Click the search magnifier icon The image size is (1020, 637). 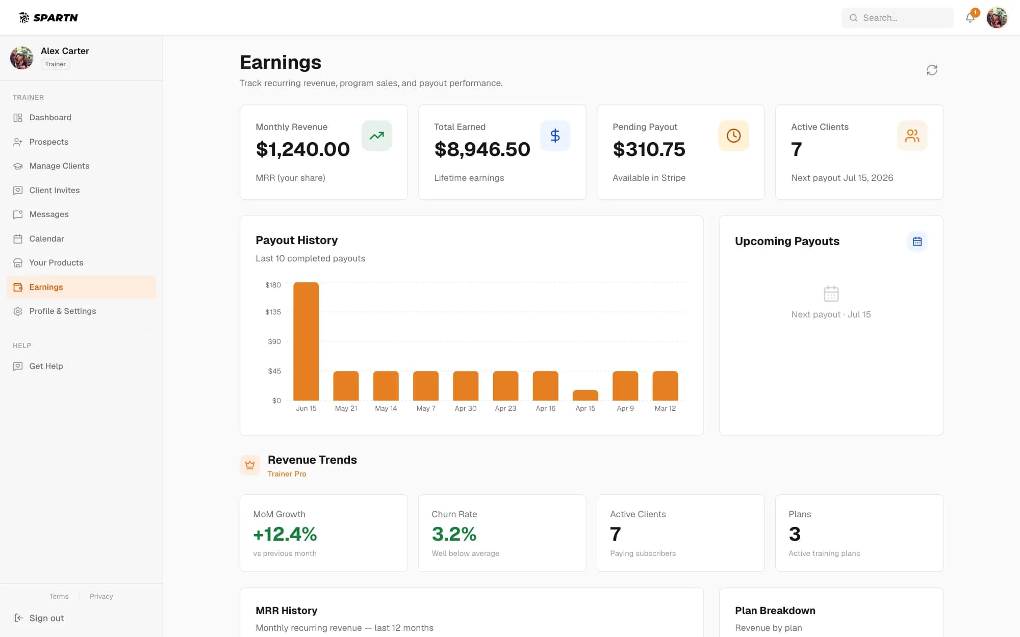pyautogui.click(x=853, y=18)
